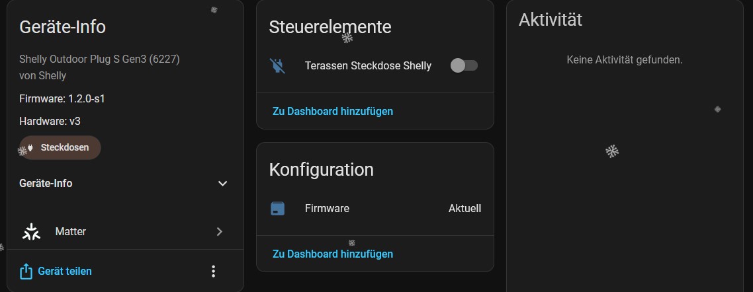The width and height of the screenshot is (753, 292).
Task: Click the Firmware entity icon in Konfiguration
Action: (x=278, y=209)
